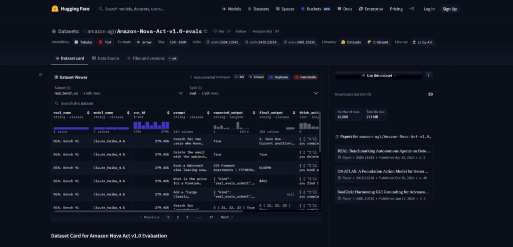Image resolution: width=513 pixels, height=247 pixels.
Task: Expand the Subset real_bench_v1 dropdown
Action: coord(119,90)
